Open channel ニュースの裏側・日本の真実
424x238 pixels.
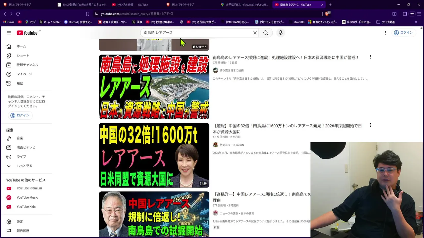pyautogui.click(x=237, y=214)
